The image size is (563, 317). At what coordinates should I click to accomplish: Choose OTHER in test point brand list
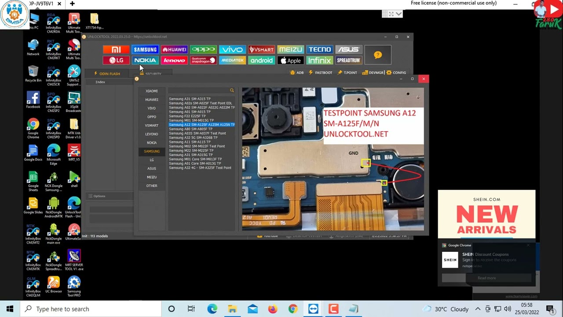(x=152, y=186)
